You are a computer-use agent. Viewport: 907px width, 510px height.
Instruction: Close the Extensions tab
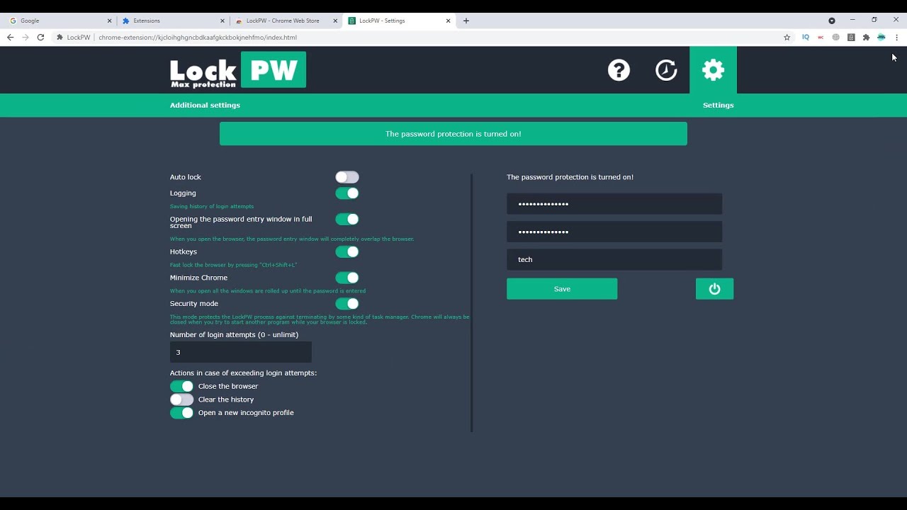pyautogui.click(x=222, y=21)
